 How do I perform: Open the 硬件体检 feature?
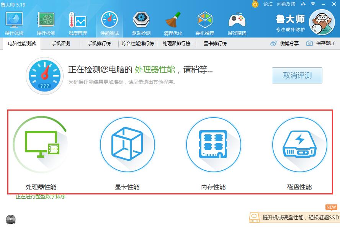pos(14,22)
